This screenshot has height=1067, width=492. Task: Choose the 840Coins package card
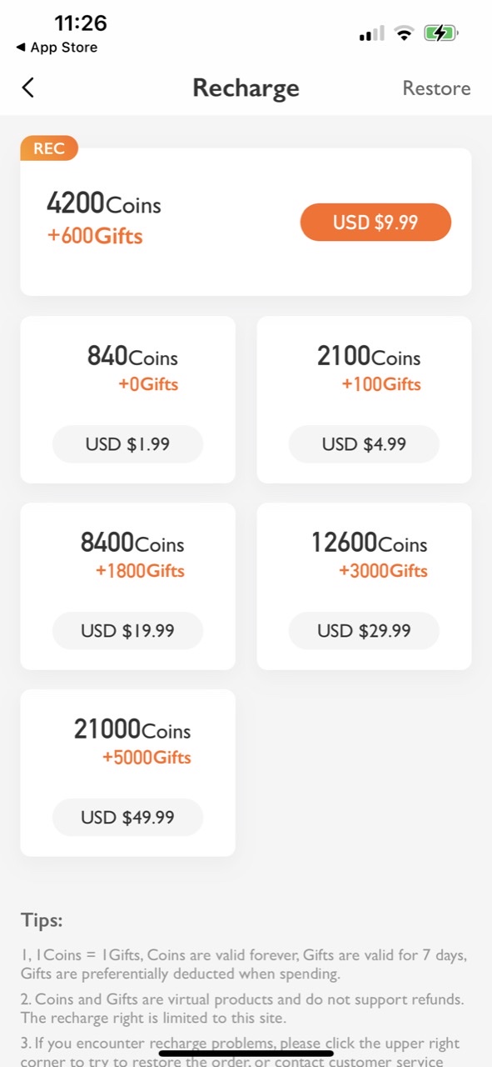pos(127,399)
